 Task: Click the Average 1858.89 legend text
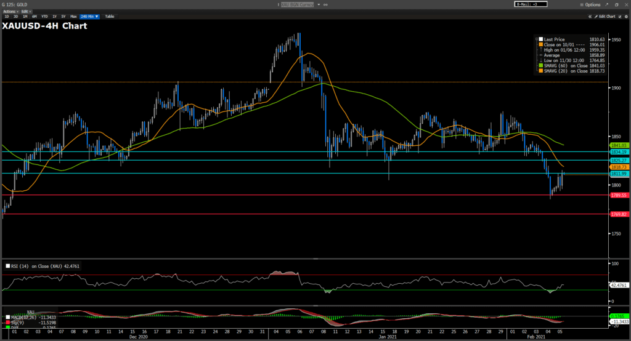(x=574, y=55)
